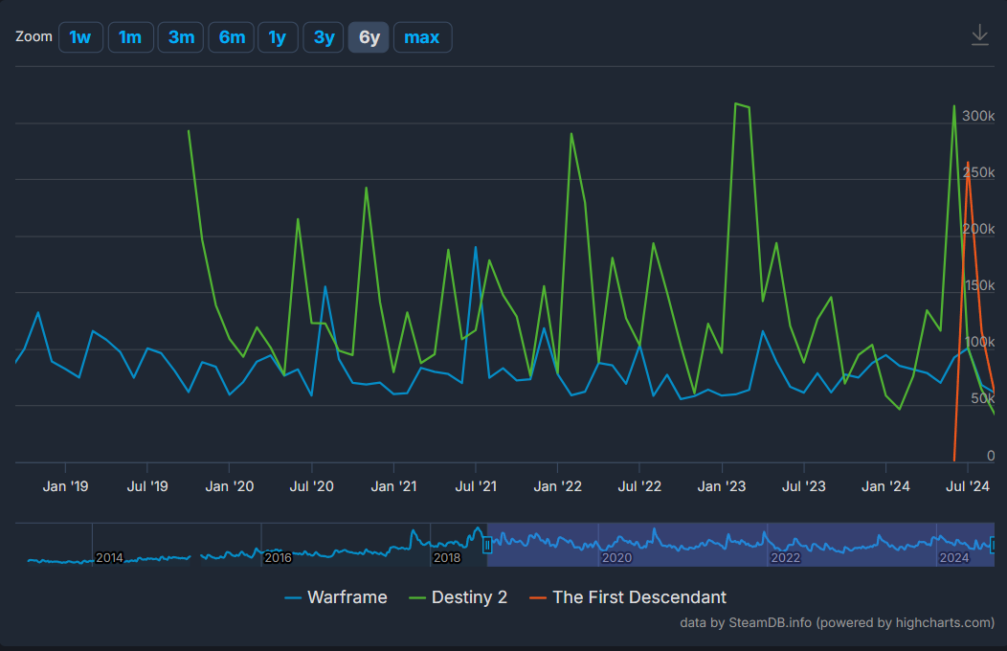Set chart zoom to 1y
This screenshot has height=651, width=1007.
pos(278,37)
